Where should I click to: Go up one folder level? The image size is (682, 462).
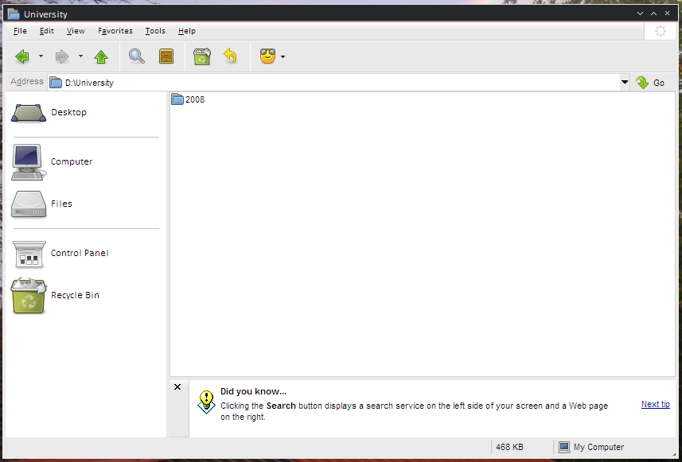(101, 56)
